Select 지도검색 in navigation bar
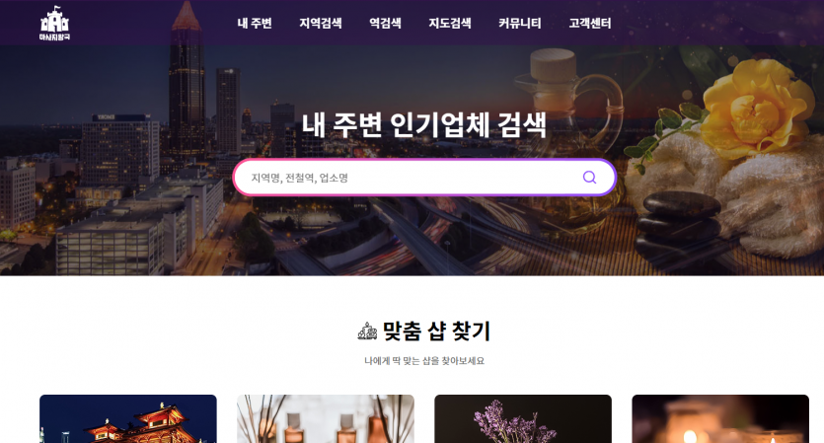The image size is (824, 443). (x=450, y=23)
